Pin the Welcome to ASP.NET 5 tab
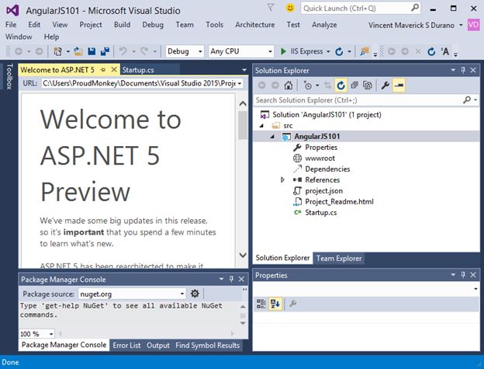 click(103, 70)
